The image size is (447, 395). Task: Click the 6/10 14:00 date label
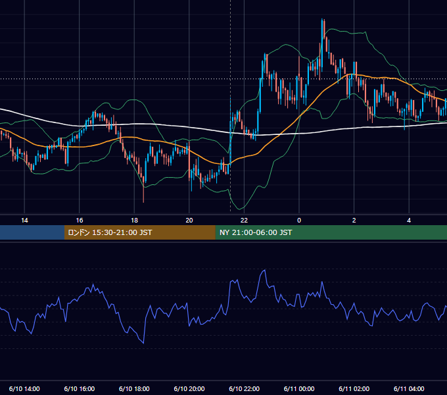(24, 388)
